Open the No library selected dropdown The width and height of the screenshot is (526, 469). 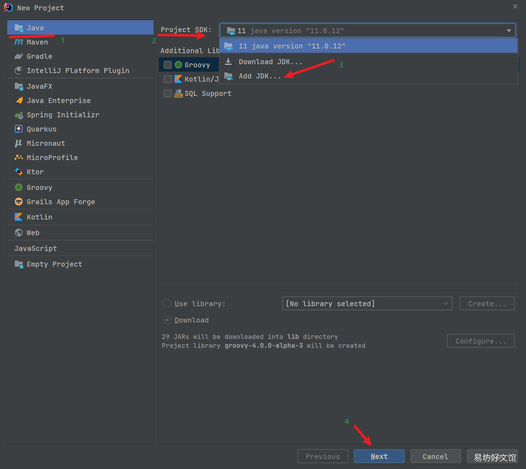point(367,303)
